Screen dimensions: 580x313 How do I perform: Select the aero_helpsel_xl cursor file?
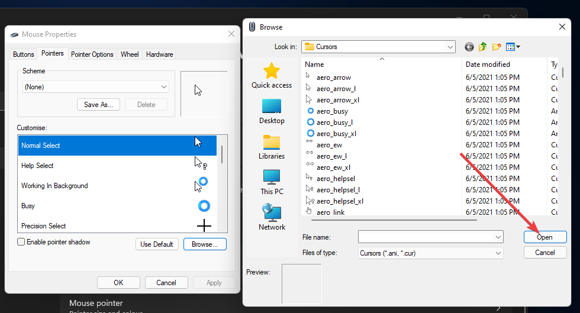[340, 201]
